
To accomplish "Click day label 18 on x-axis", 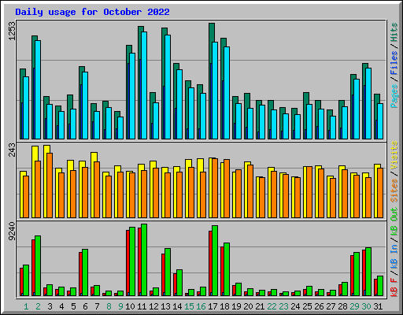I will pos(224,306).
